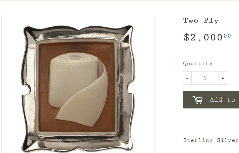Add Two Ply to the cart
Screen dimensions: 239x153
(x=211, y=100)
